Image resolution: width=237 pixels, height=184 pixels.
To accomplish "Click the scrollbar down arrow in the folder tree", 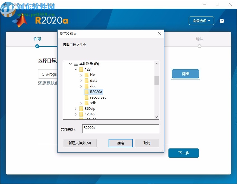I will point(156,117).
